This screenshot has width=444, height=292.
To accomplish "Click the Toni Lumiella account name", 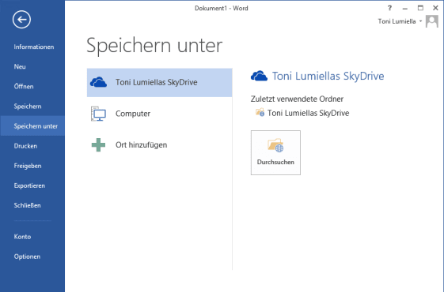I will pos(397,21).
